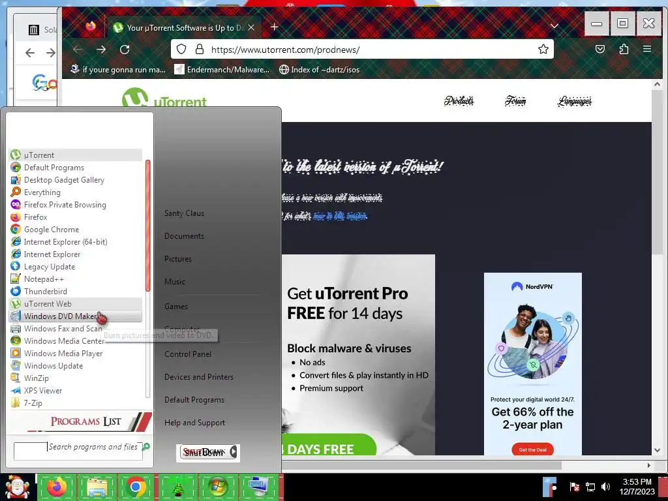This screenshot has width=668, height=501.
Task: Click the URL address bar
Action: 362,50
